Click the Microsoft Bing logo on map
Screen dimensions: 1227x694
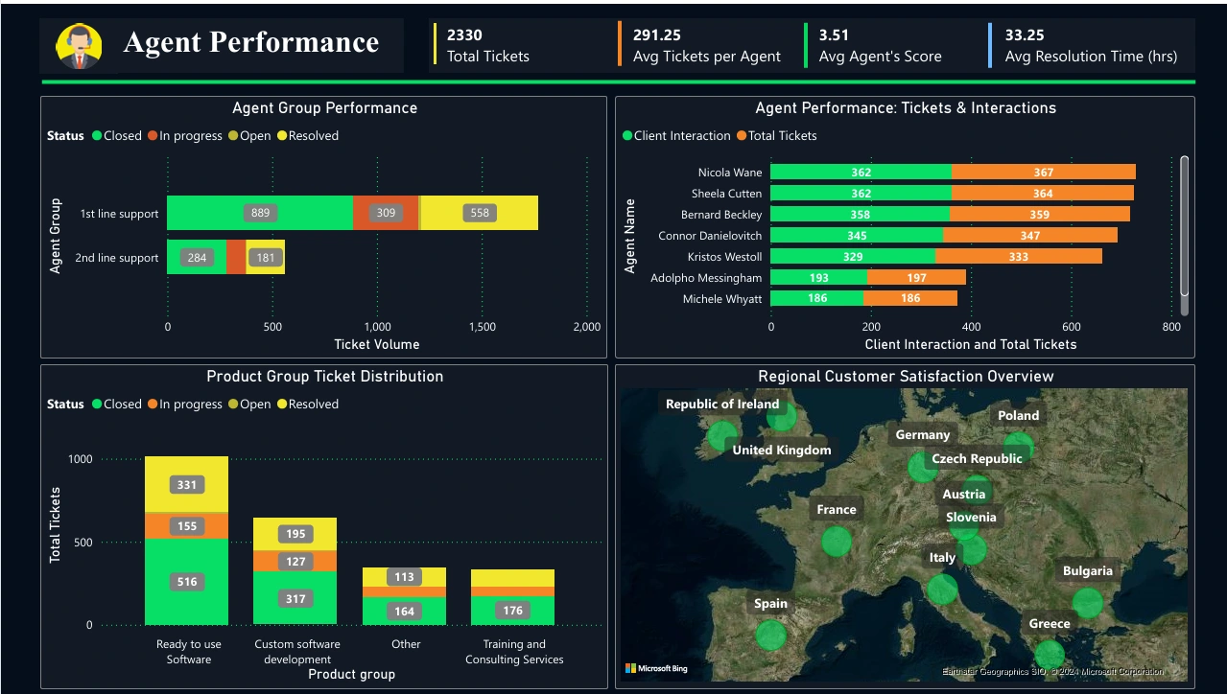(658, 668)
